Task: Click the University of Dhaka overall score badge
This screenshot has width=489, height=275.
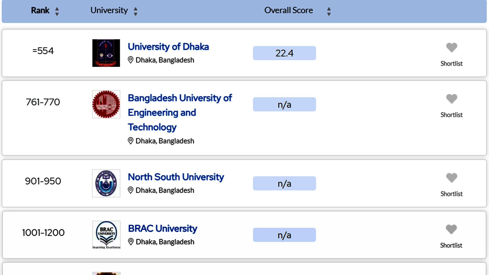Action: (x=284, y=53)
